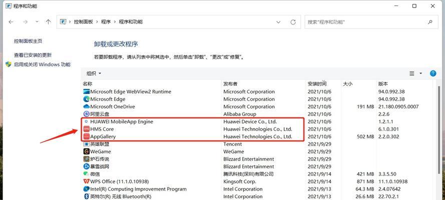Click the HMS Core red icon
The width and height of the screenshot is (445, 200).
tap(86, 129)
